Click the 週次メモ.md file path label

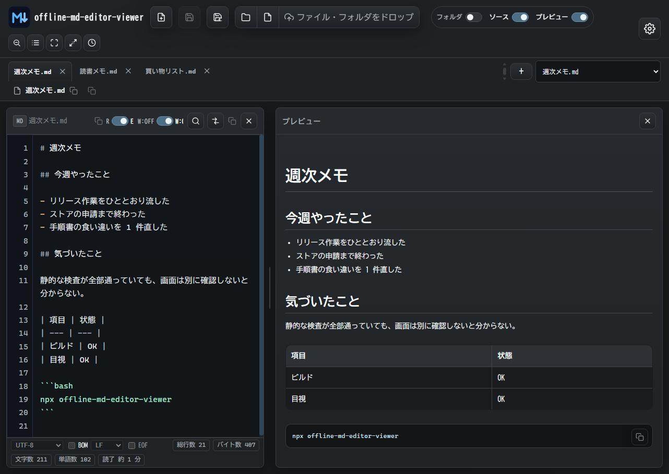point(45,90)
